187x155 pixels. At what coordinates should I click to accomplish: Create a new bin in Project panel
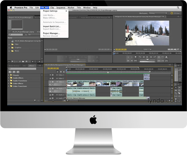click(x=23, y=61)
